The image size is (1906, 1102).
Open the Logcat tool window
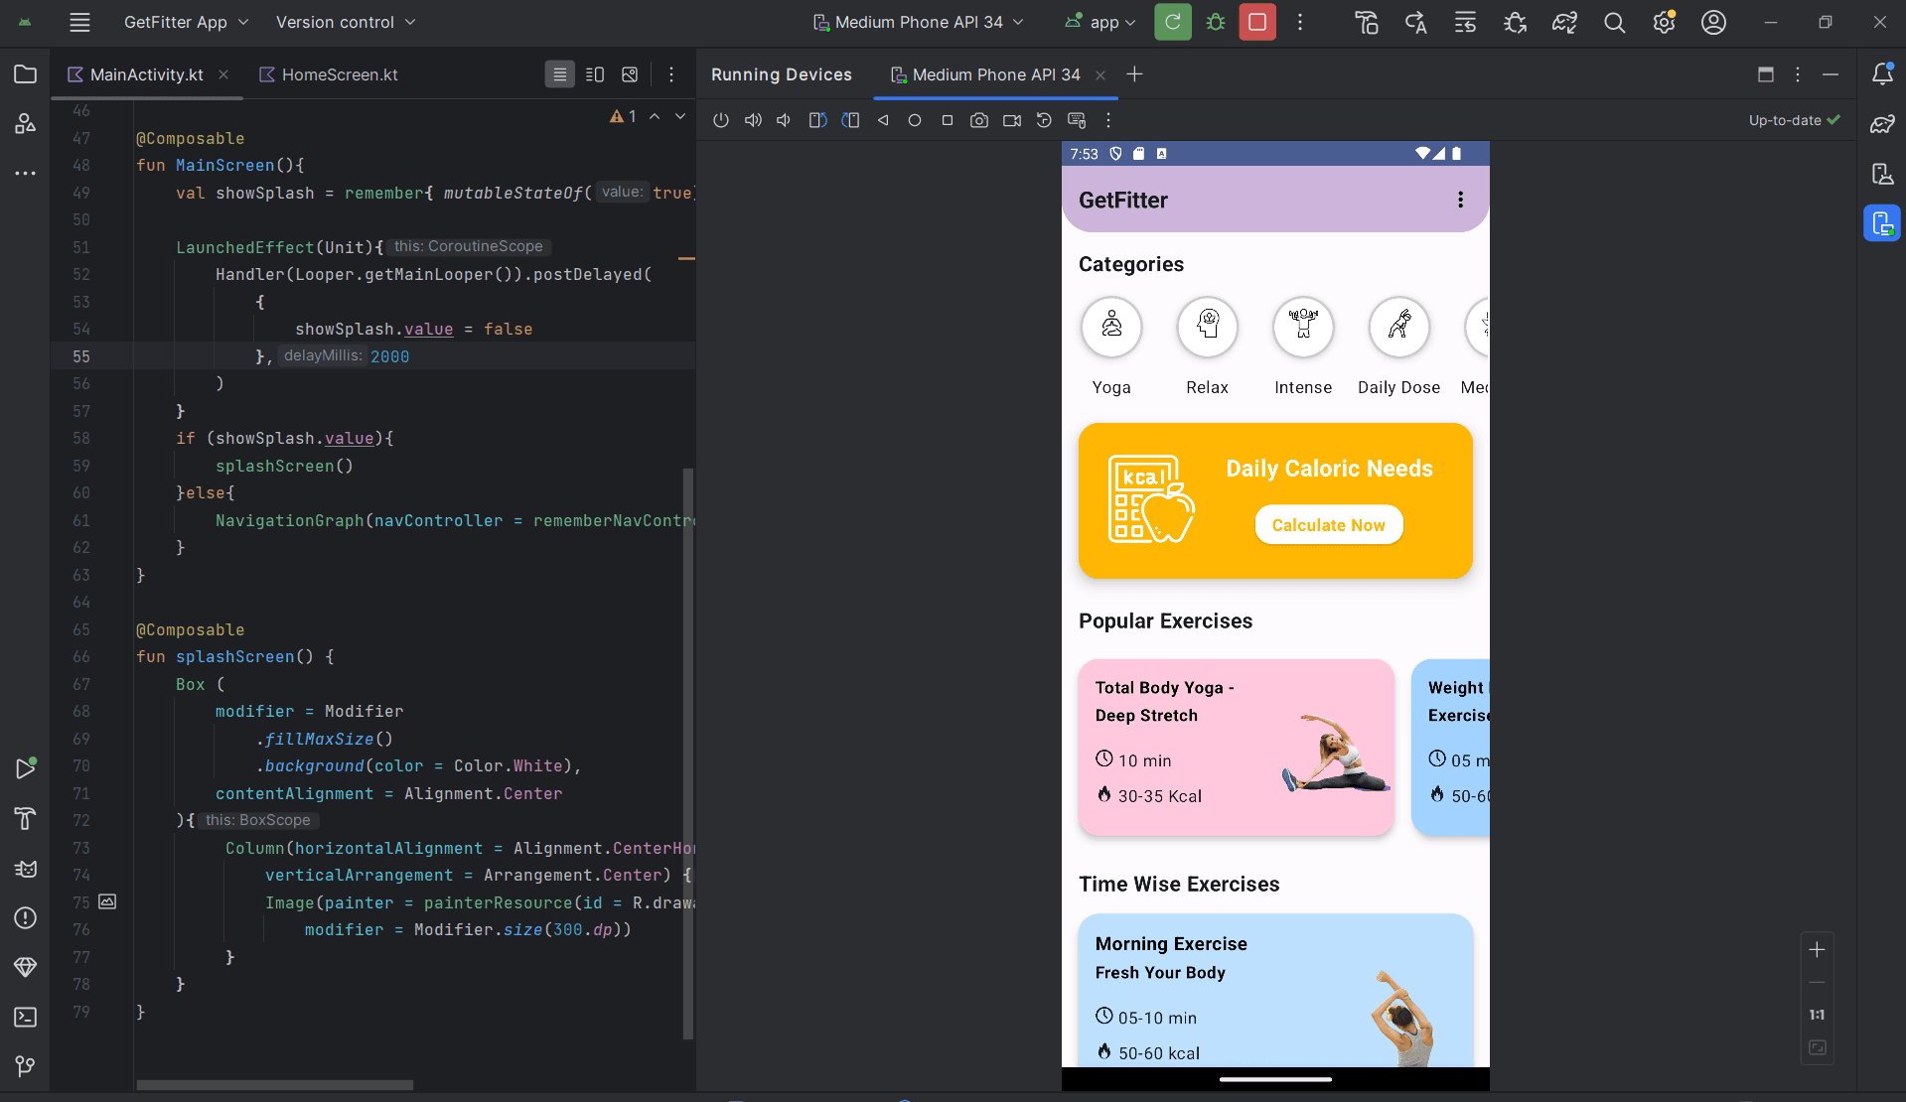click(26, 869)
